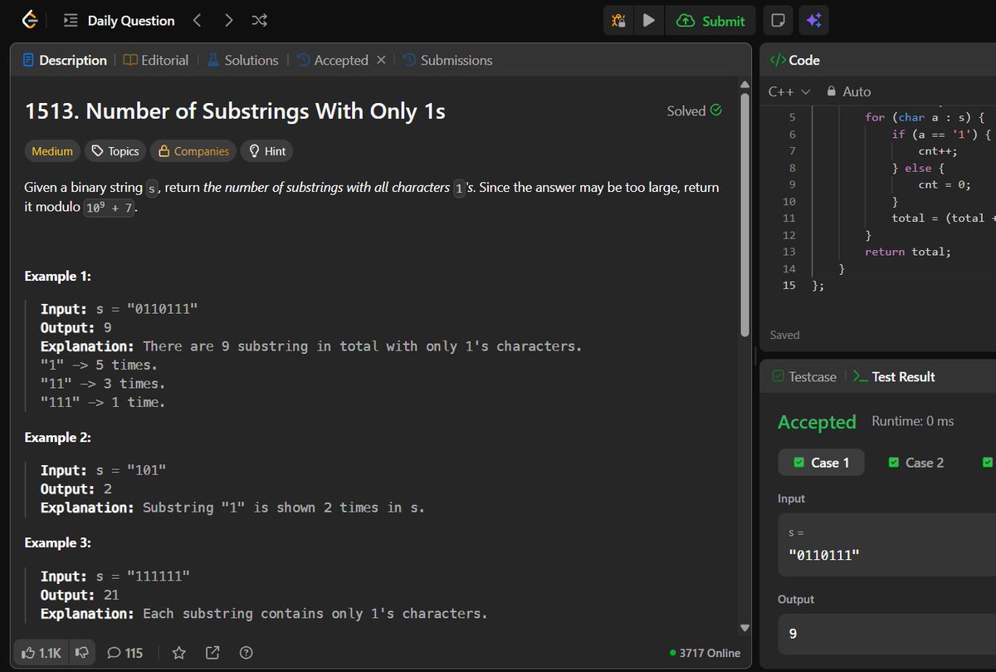Switch to the Description tab

[x=66, y=60]
